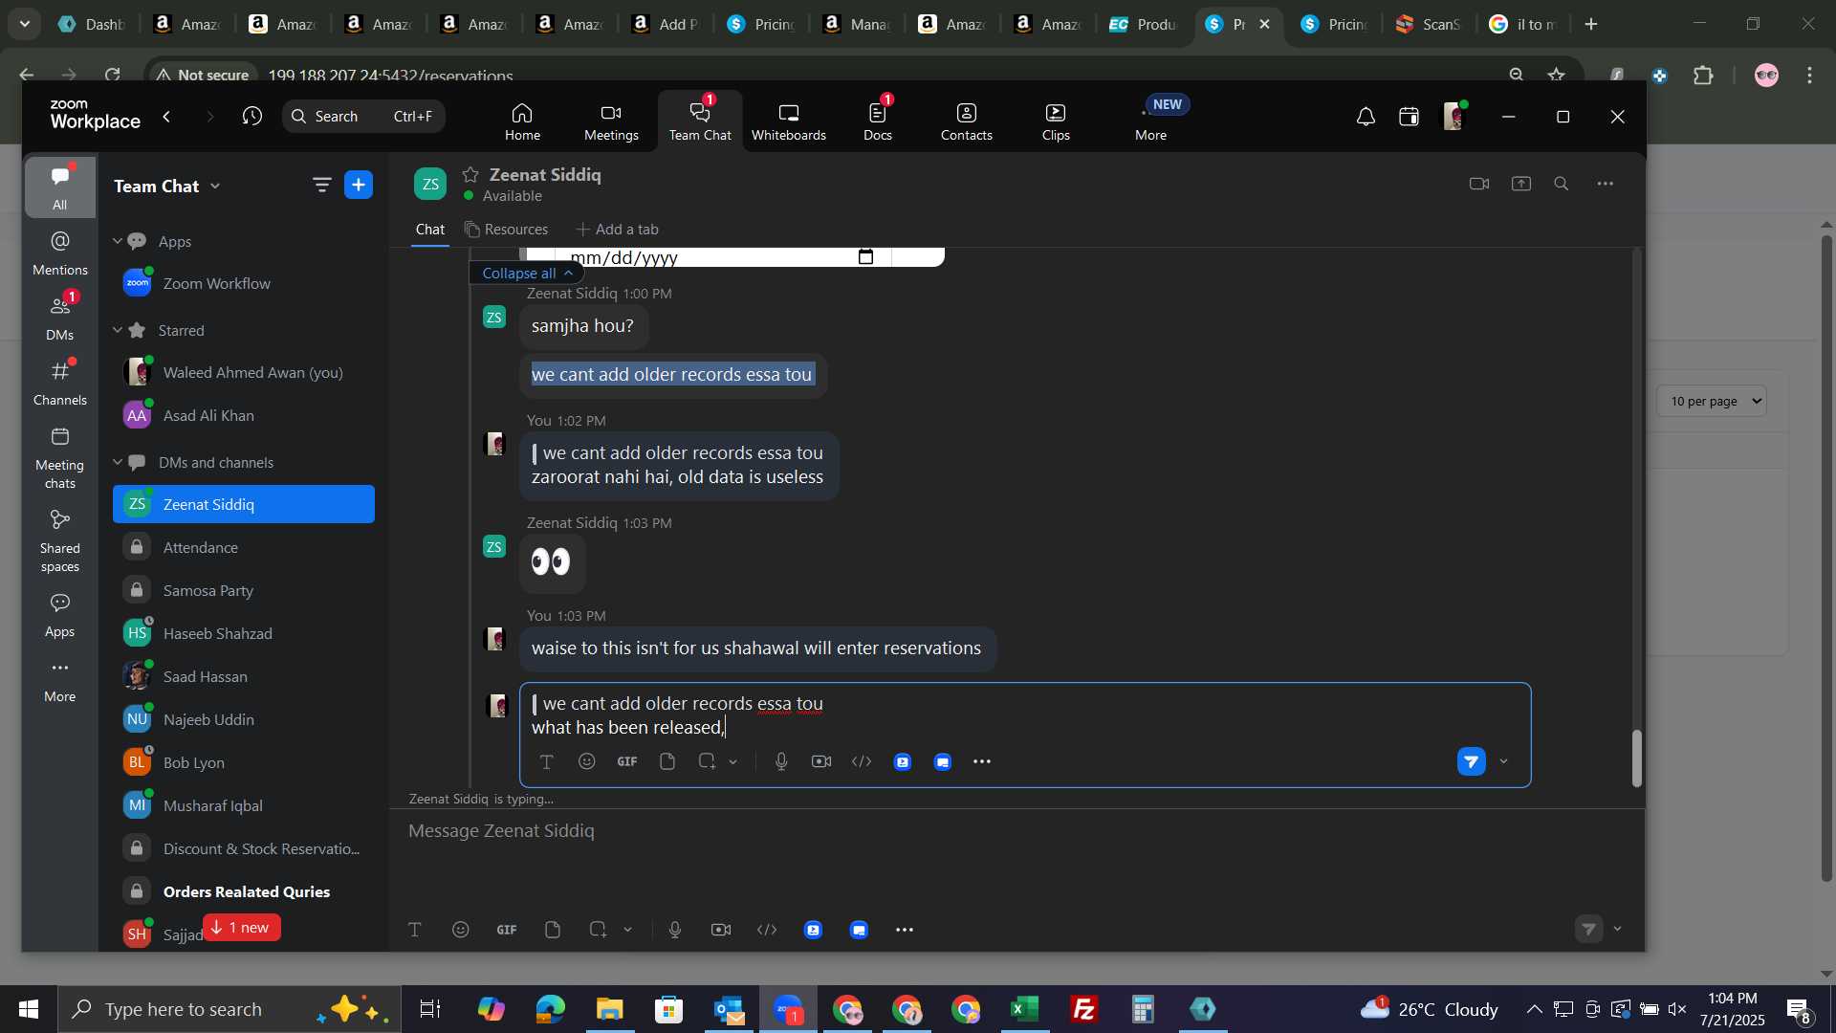Open the More menu in top navigation

pos(1150,121)
